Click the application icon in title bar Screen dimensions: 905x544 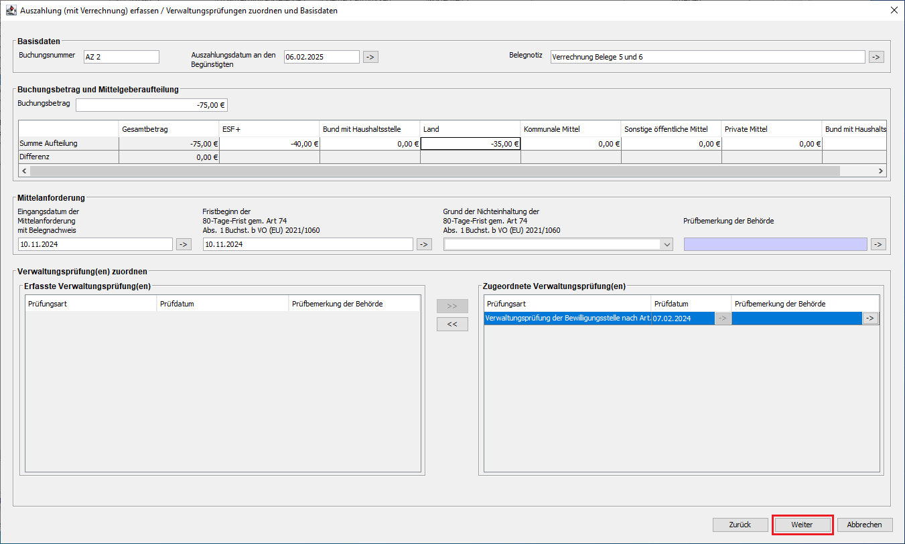(11, 10)
